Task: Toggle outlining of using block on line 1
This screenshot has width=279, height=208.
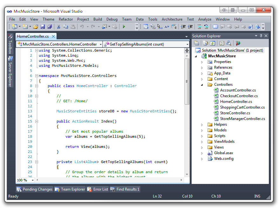Action: tap(37, 50)
